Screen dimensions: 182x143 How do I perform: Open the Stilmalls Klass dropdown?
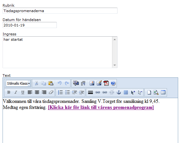18,83
